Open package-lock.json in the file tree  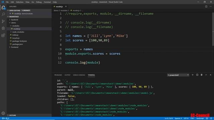pyautogui.click(x=19, y=41)
